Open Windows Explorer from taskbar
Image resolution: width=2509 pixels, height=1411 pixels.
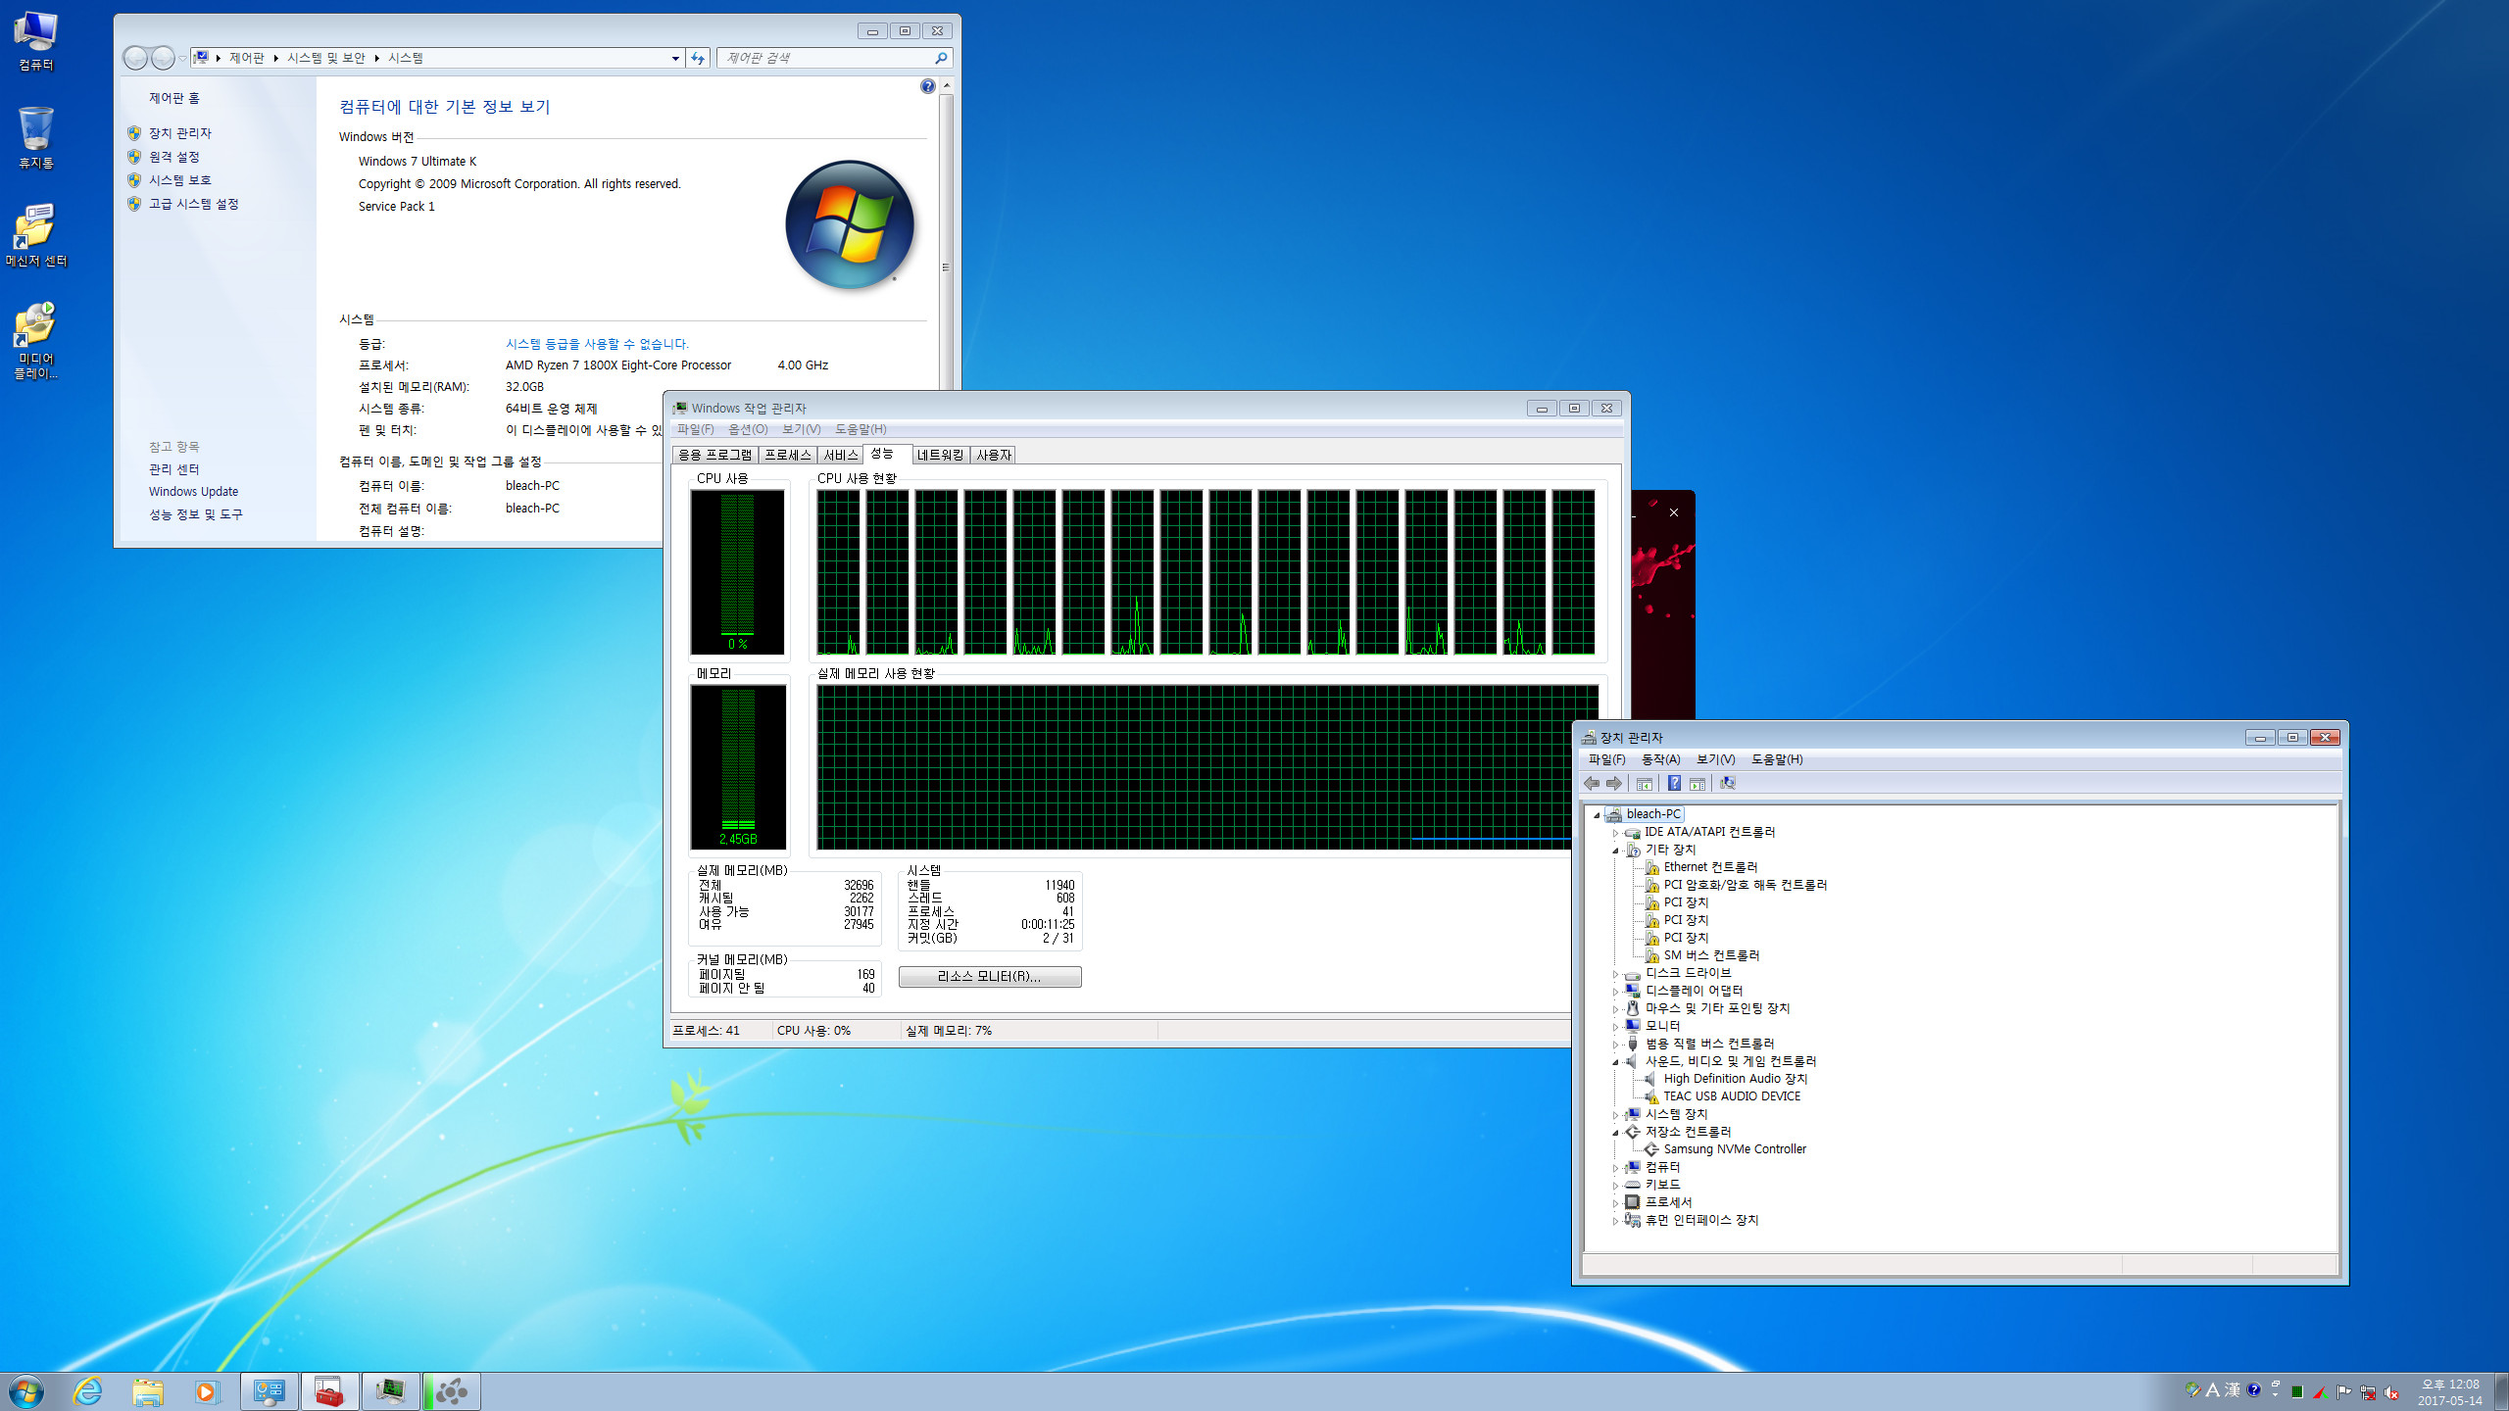148,1391
